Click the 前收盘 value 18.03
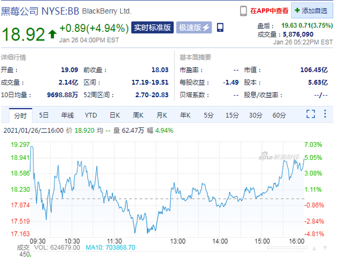Image resolution: width=340 pixels, height=257 pixels. coord(160,70)
